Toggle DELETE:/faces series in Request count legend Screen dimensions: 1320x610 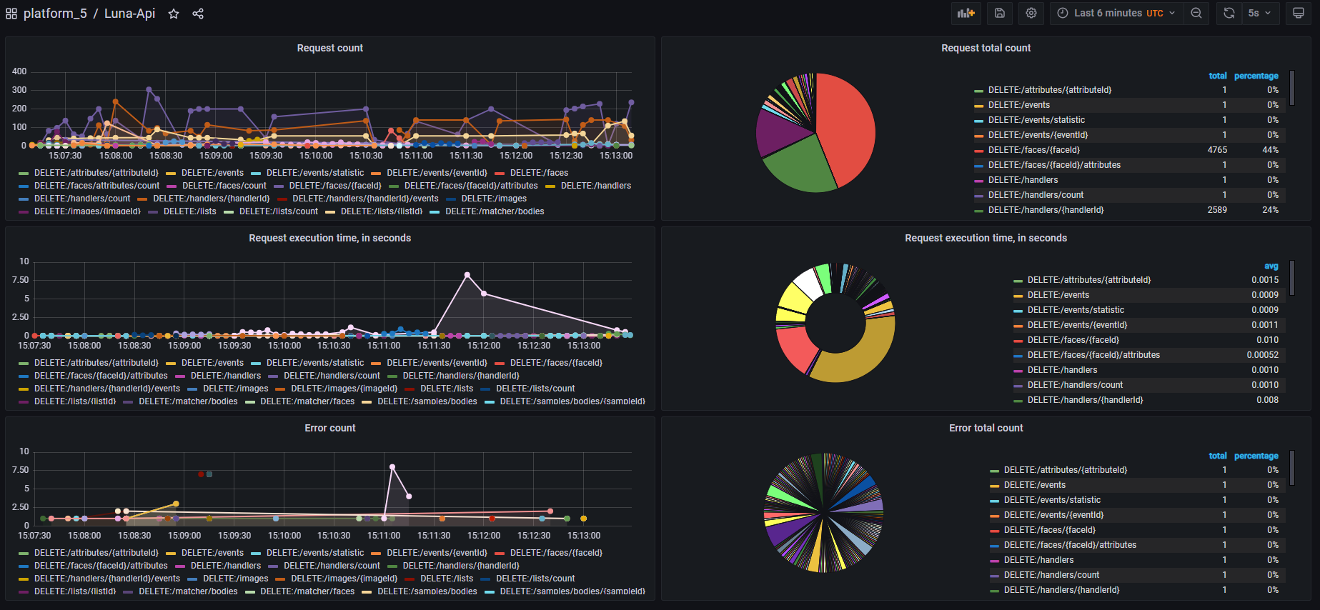click(x=539, y=173)
